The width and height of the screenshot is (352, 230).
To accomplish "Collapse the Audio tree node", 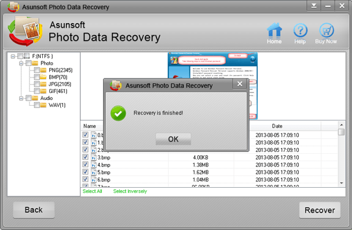I will pyautogui.click(x=21, y=98).
